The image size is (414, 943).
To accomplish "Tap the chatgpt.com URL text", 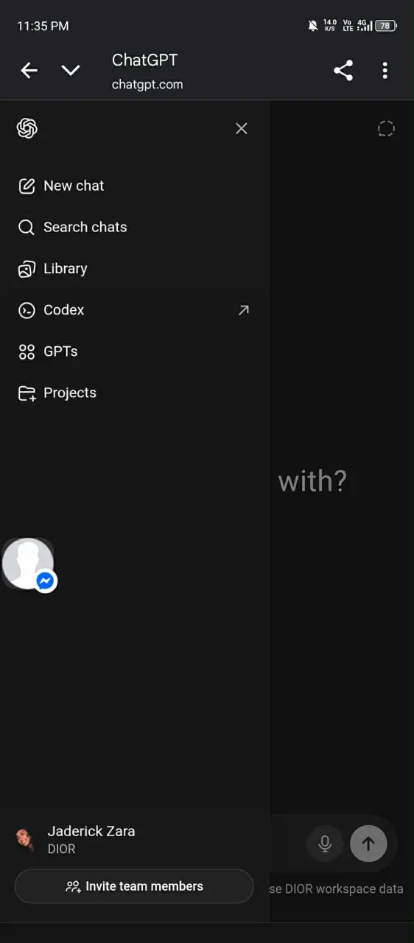I will [x=147, y=85].
